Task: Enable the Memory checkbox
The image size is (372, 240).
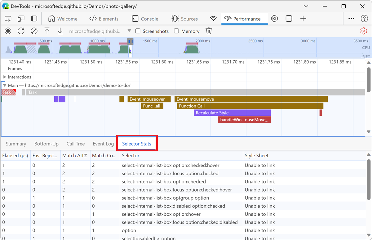Action: 176,31
